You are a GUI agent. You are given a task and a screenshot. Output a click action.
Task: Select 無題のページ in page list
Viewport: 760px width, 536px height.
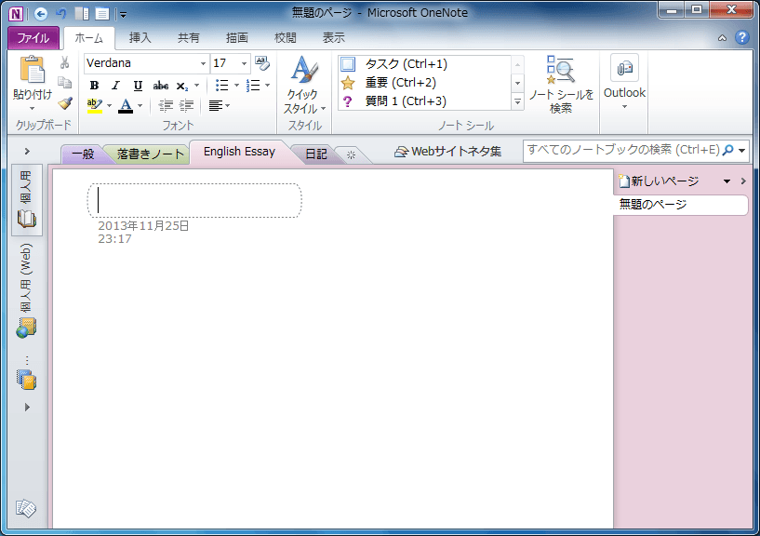[681, 205]
